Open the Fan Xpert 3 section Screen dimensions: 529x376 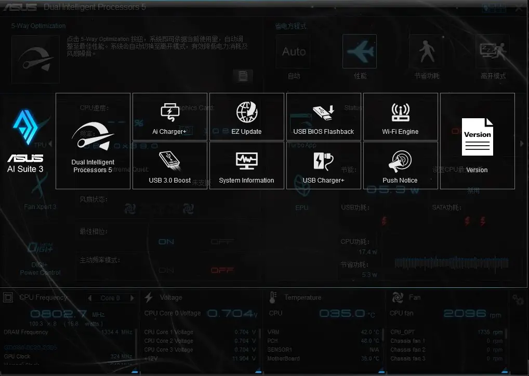click(x=40, y=192)
